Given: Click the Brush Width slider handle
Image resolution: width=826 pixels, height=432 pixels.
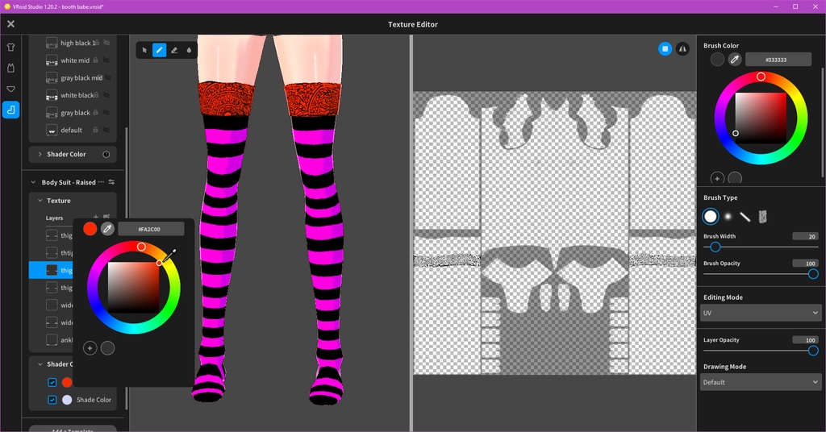Looking at the screenshot, I should coord(715,247).
